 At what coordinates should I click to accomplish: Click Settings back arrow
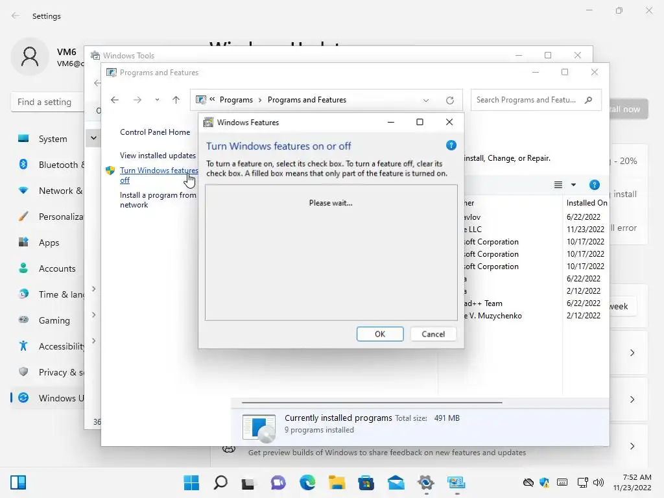16,16
